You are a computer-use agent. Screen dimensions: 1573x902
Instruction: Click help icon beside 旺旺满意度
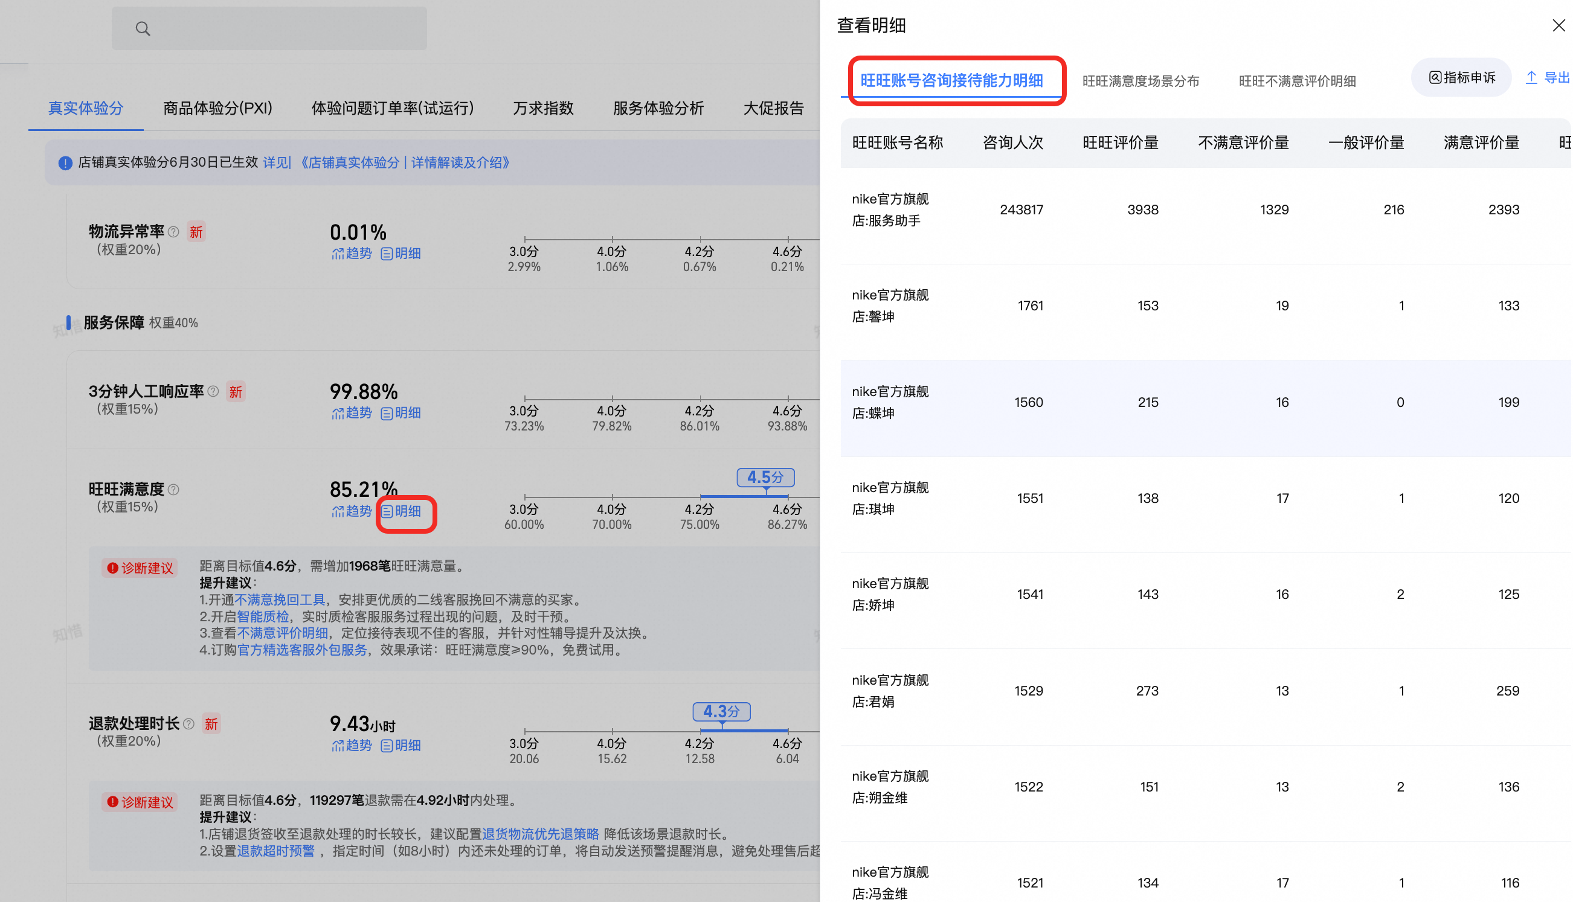click(x=173, y=490)
